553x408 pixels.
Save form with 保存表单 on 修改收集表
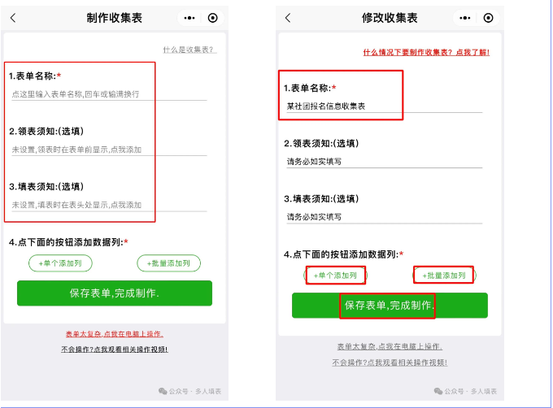[x=390, y=305]
